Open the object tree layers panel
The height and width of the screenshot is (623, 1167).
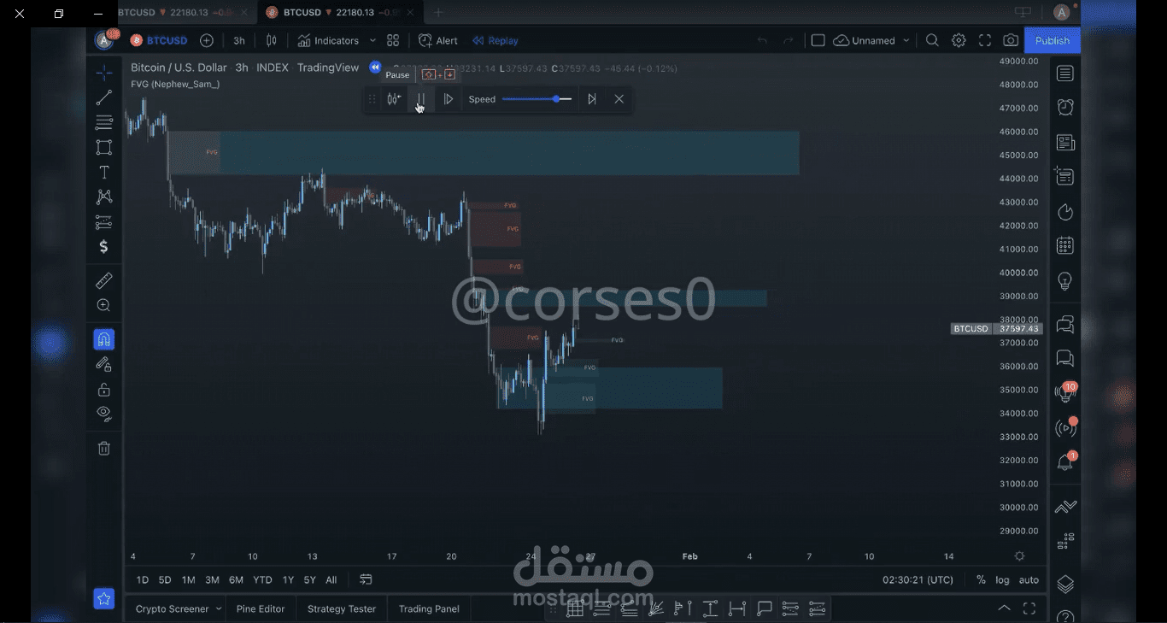1064,585
